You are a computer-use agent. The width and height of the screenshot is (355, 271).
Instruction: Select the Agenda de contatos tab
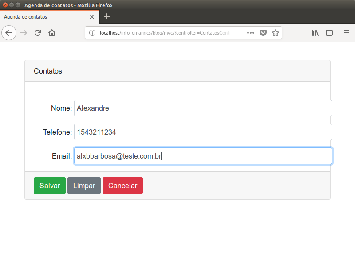50,17
